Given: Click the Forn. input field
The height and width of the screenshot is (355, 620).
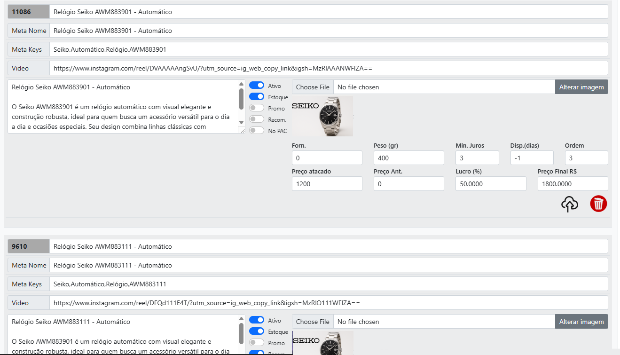Looking at the screenshot, I should point(327,158).
